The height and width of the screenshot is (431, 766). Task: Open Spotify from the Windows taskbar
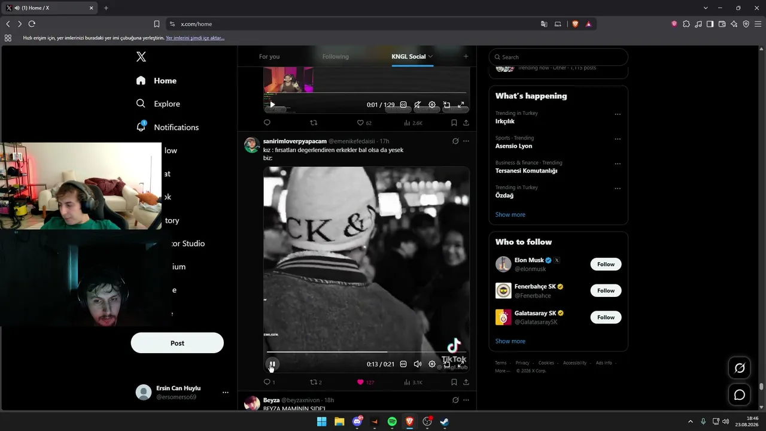click(392, 421)
